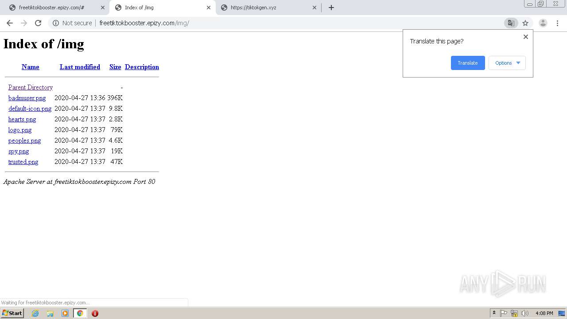Sort listing by Size column
The width and height of the screenshot is (567, 319).
(x=115, y=67)
